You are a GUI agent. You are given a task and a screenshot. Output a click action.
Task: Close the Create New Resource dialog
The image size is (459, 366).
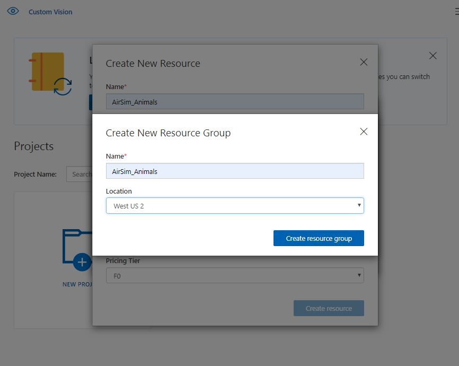364,62
